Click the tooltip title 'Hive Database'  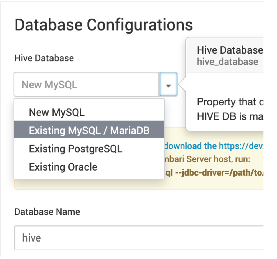[x=230, y=50]
